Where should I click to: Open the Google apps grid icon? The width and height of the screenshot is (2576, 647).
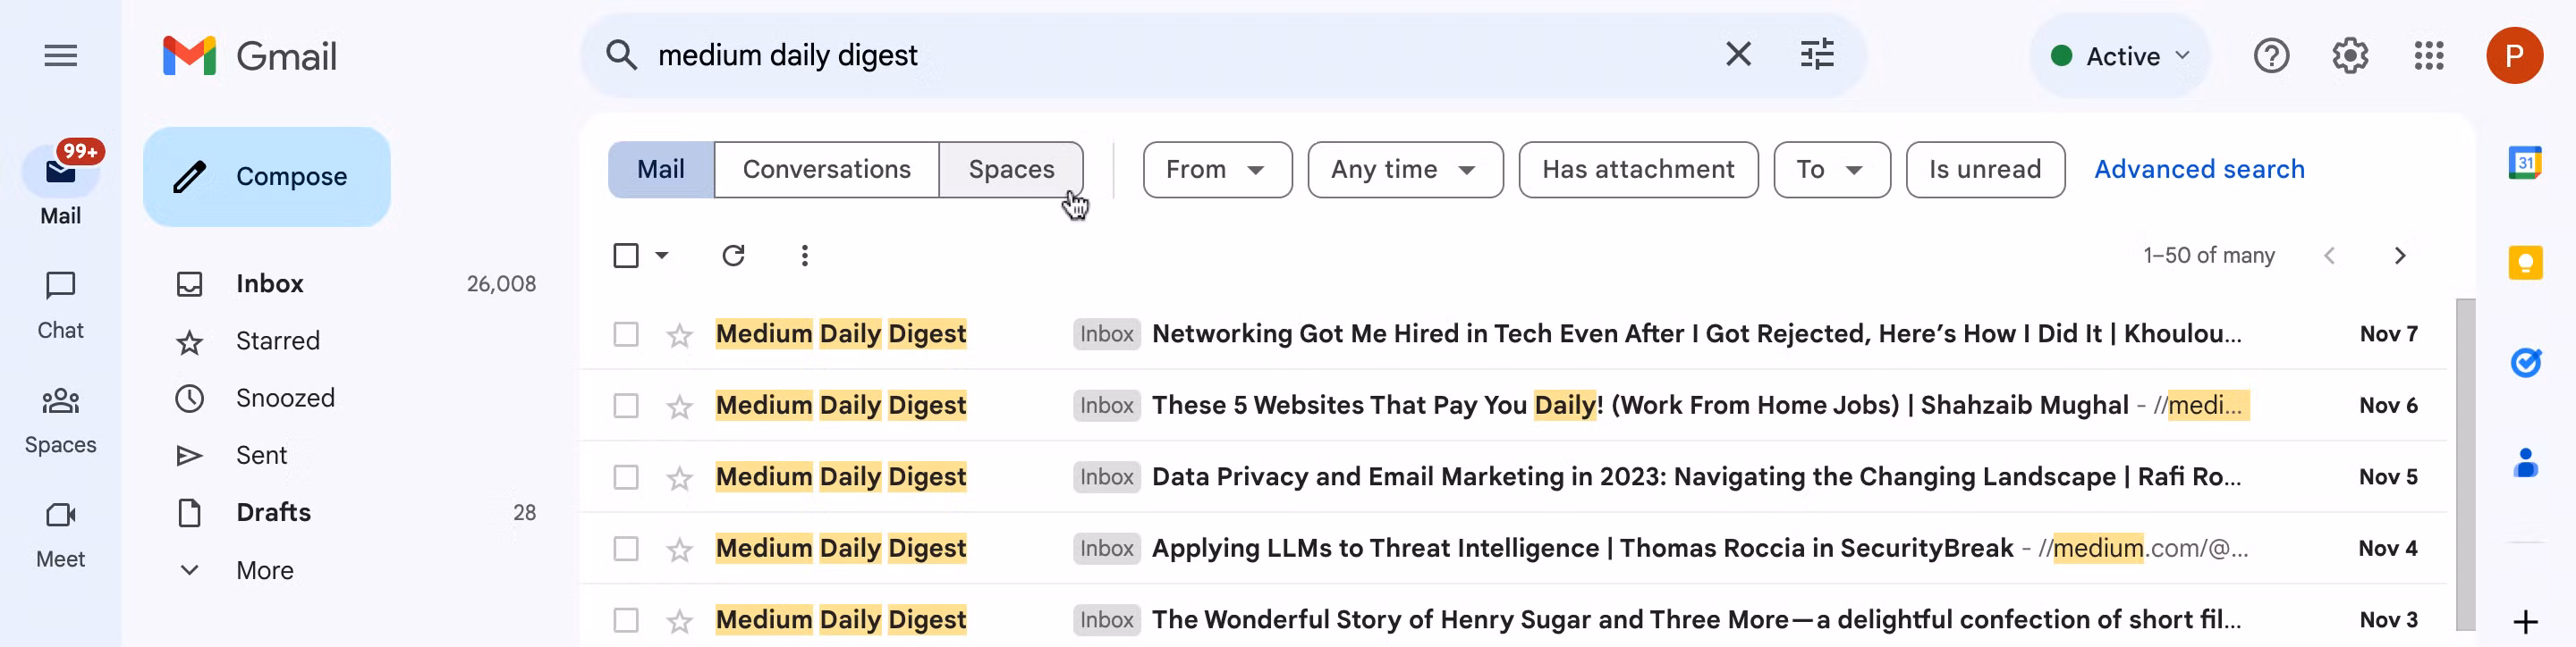click(x=2428, y=56)
